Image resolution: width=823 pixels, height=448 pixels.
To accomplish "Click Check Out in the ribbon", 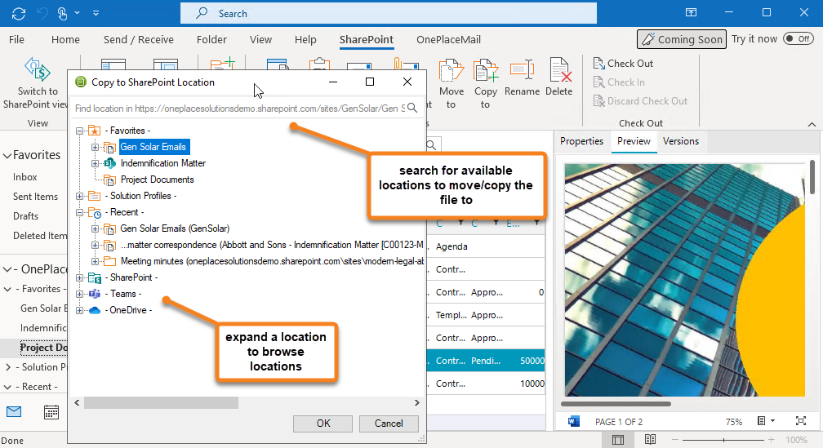I will pos(623,64).
